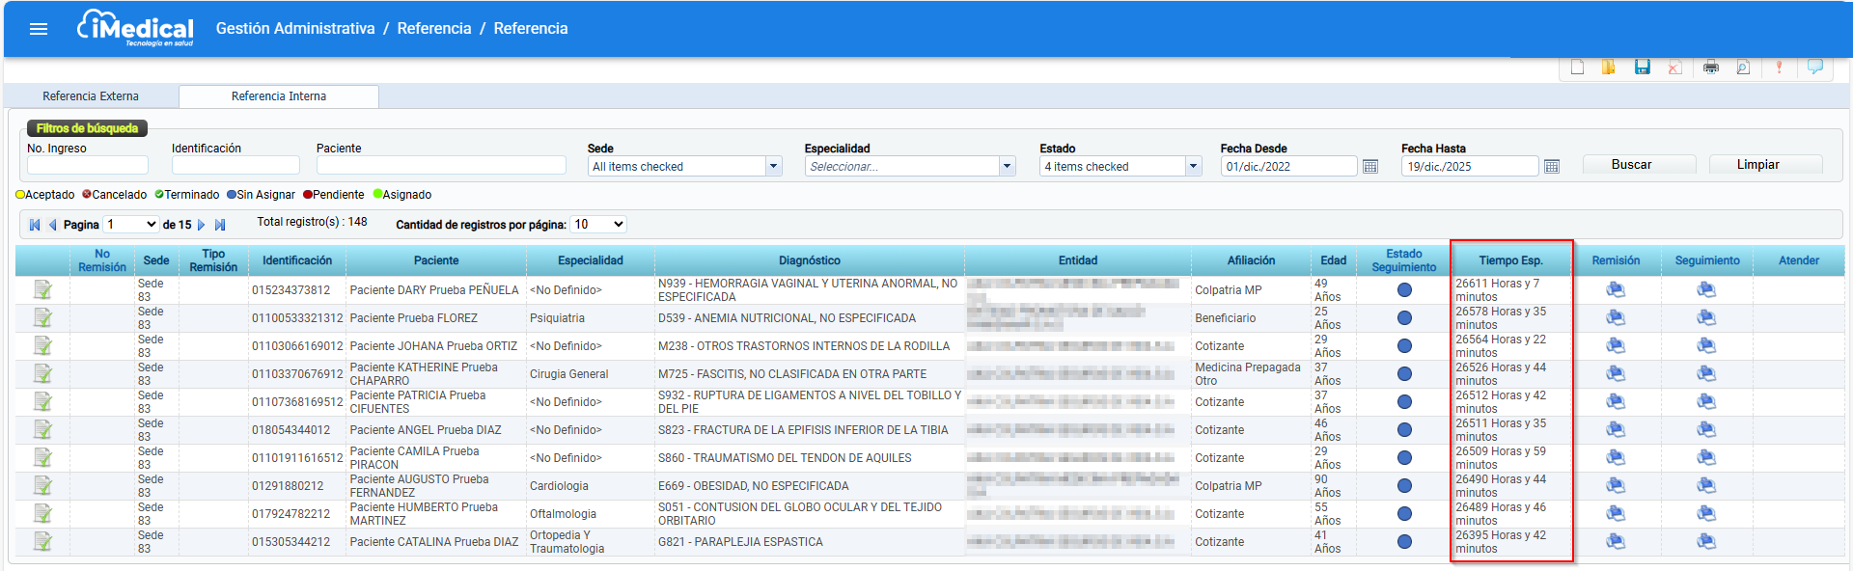
Task: Expand the Sede multi-select dropdown
Action: [x=685, y=167]
